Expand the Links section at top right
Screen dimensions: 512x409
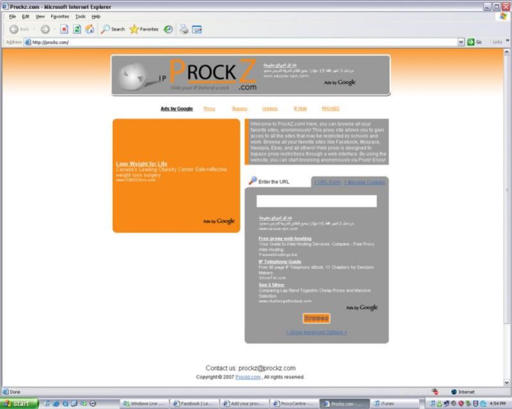[498, 42]
